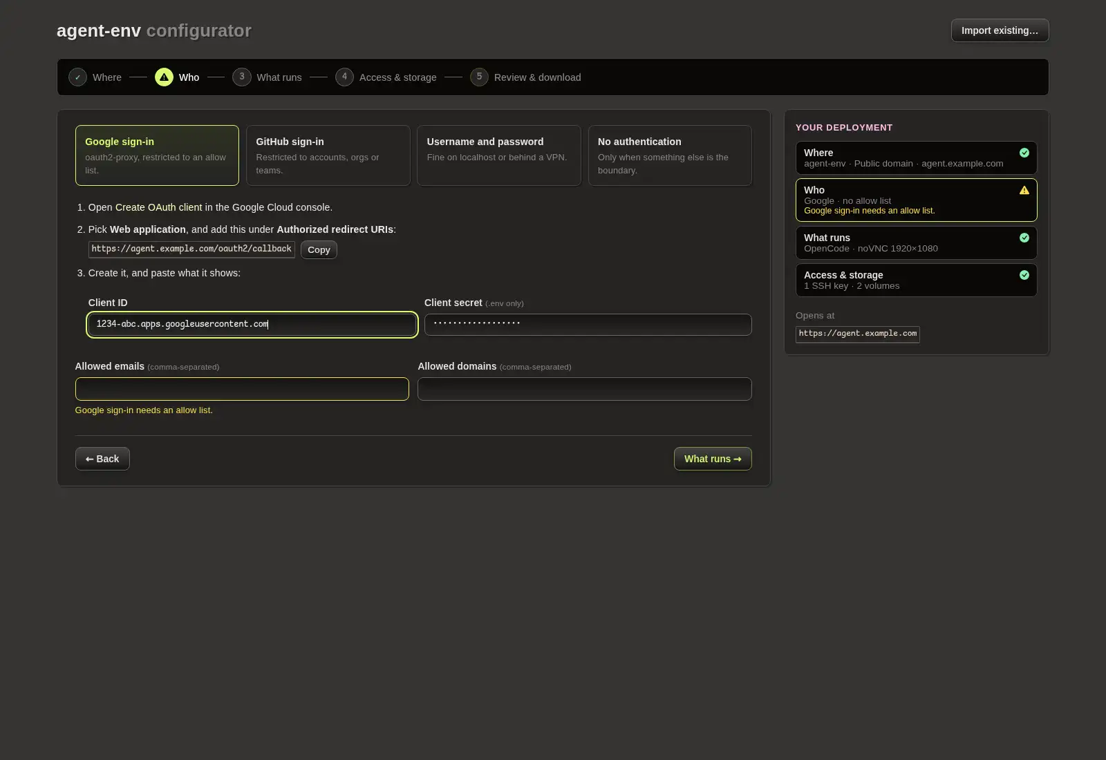Viewport: 1106px width, 760px height.
Task: Open the Create OAuth client link
Action: [158, 207]
